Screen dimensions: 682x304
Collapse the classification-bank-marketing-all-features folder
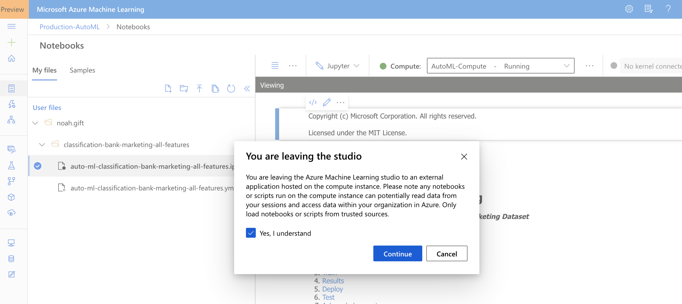[42, 144]
